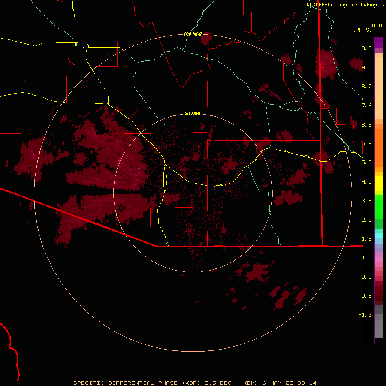Click the bright green segment of color bar

pos(379,207)
